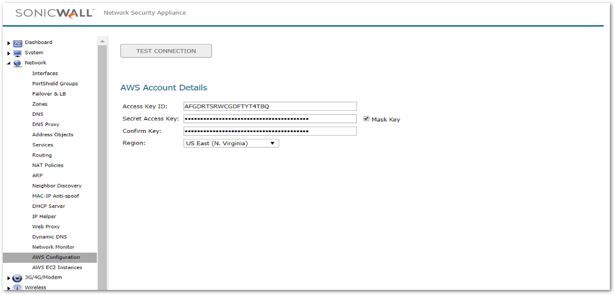Screen dimensions: 615x295
Task: Expand the System tree node
Action: [x=8, y=53]
